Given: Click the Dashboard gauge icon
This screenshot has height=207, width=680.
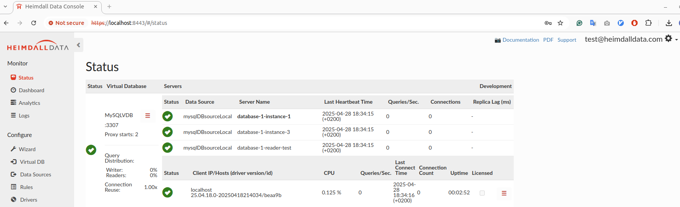Looking at the screenshot, I should tap(13, 90).
